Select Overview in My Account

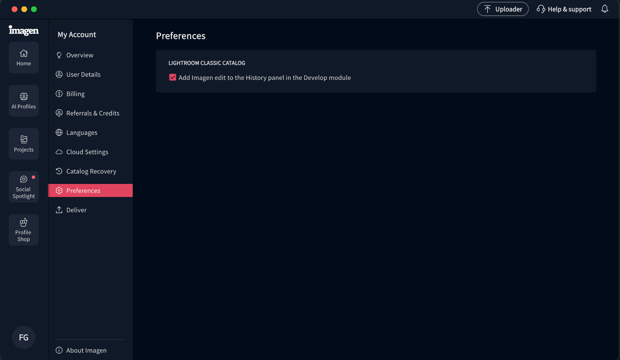click(90, 55)
